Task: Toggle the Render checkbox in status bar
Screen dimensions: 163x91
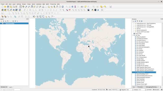Action: pos(147,90)
